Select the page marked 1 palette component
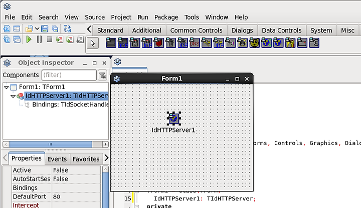Screen dimensions: 361x208 [x=135, y=43]
